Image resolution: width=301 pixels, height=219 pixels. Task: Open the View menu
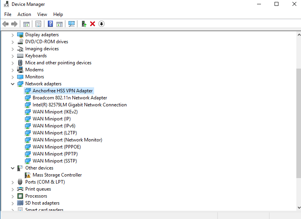pos(42,14)
